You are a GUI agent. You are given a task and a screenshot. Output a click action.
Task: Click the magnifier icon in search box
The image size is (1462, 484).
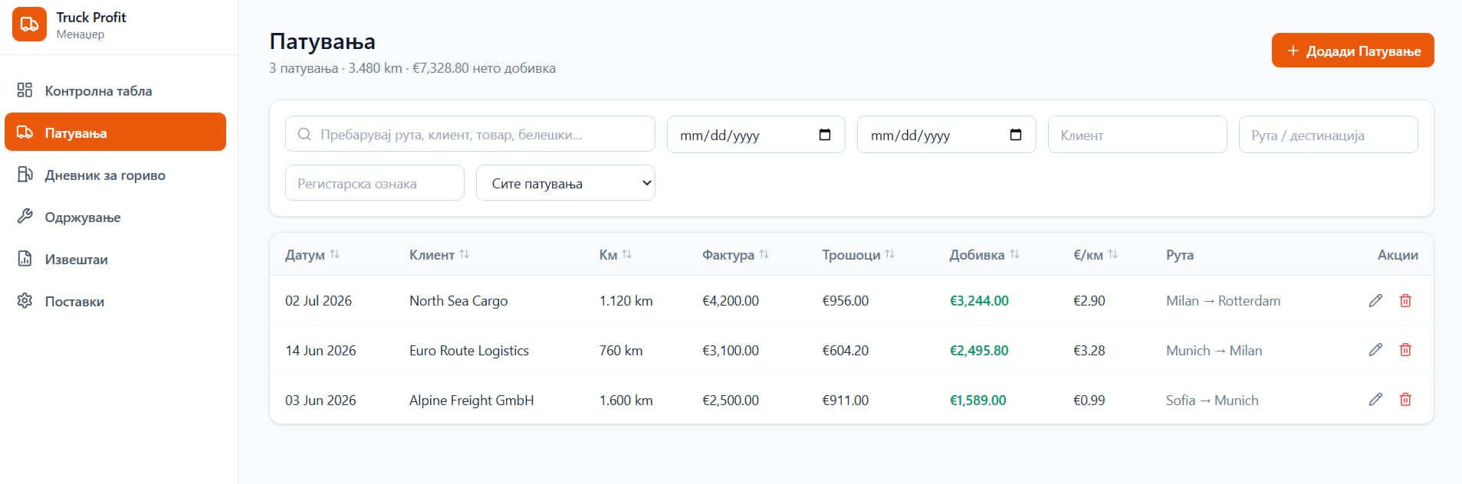(x=304, y=134)
